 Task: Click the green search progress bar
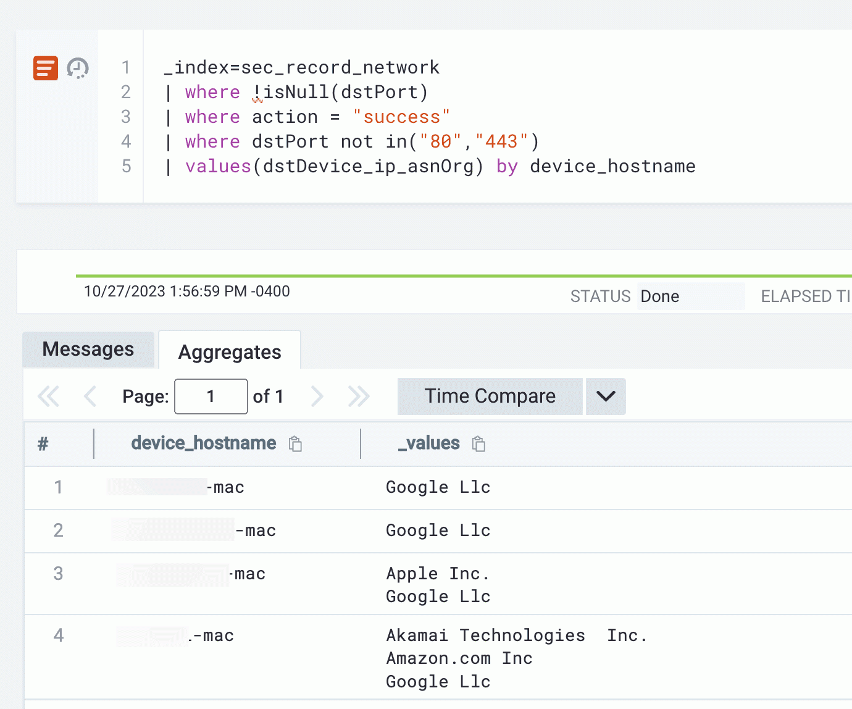tap(463, 275)
